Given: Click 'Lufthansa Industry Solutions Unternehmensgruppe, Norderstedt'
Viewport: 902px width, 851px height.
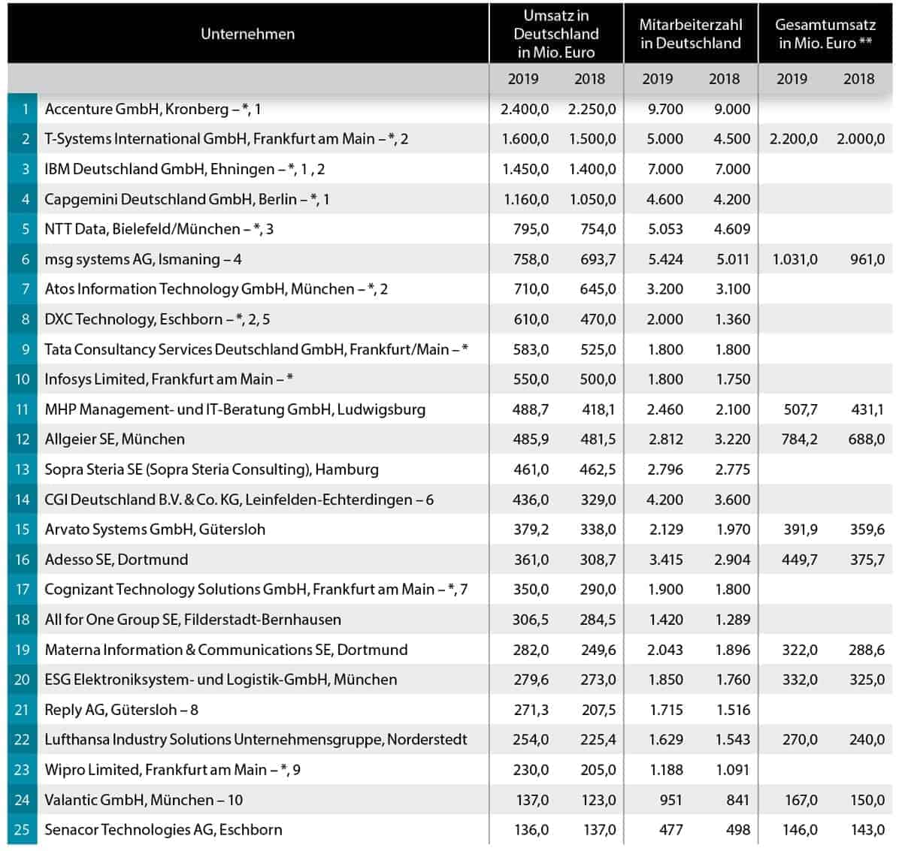Looking at the screenshot, I should pyautogui.click(x=256, y=740).
